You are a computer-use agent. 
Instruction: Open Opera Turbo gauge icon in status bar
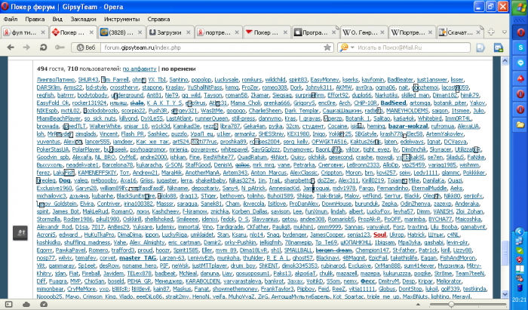[x=44, y=304]
